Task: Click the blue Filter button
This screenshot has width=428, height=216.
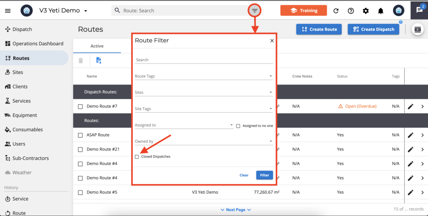Action: pos(264,175)
